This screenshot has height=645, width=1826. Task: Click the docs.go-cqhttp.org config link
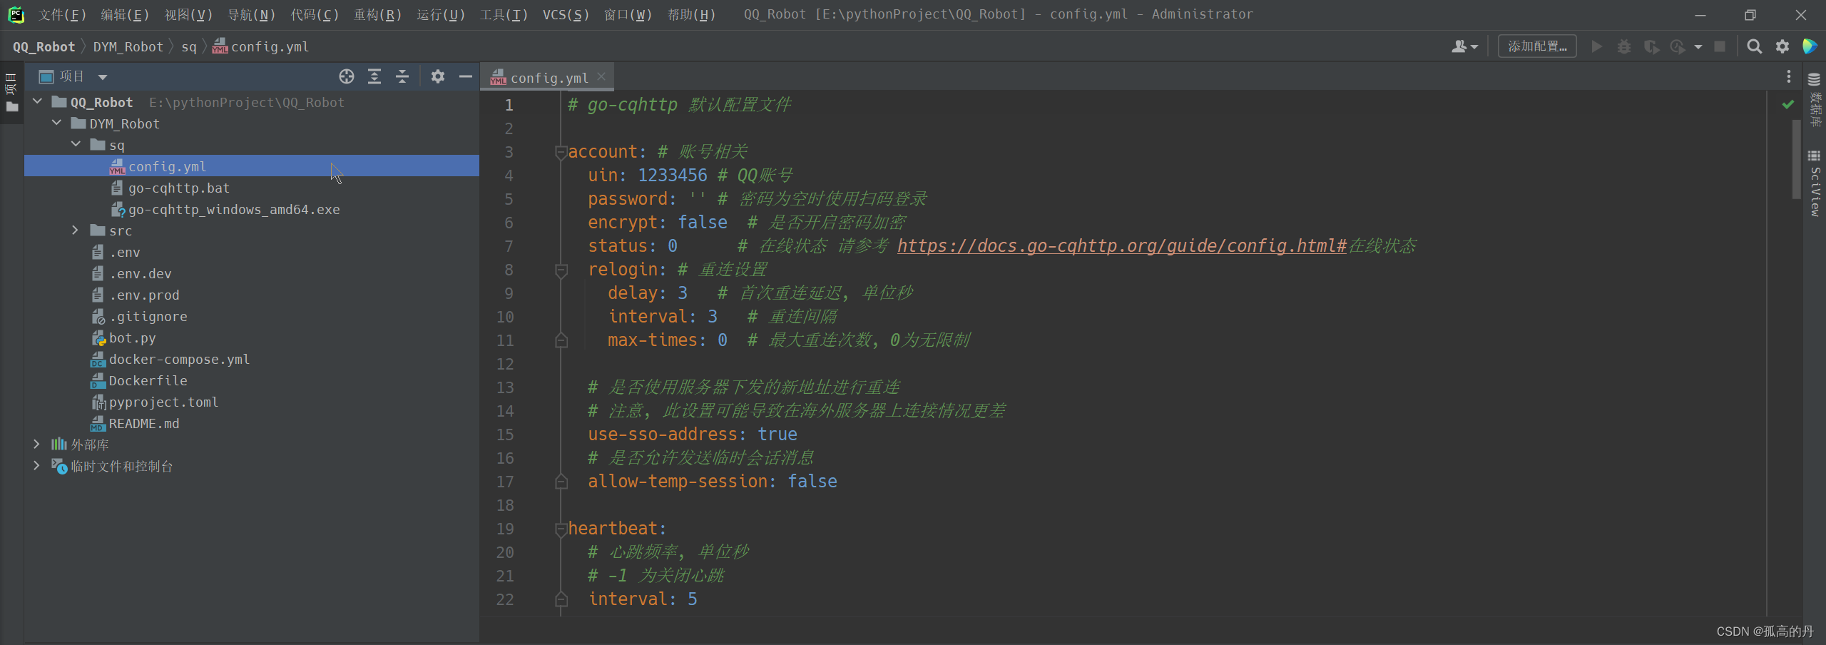point(1122,246)
